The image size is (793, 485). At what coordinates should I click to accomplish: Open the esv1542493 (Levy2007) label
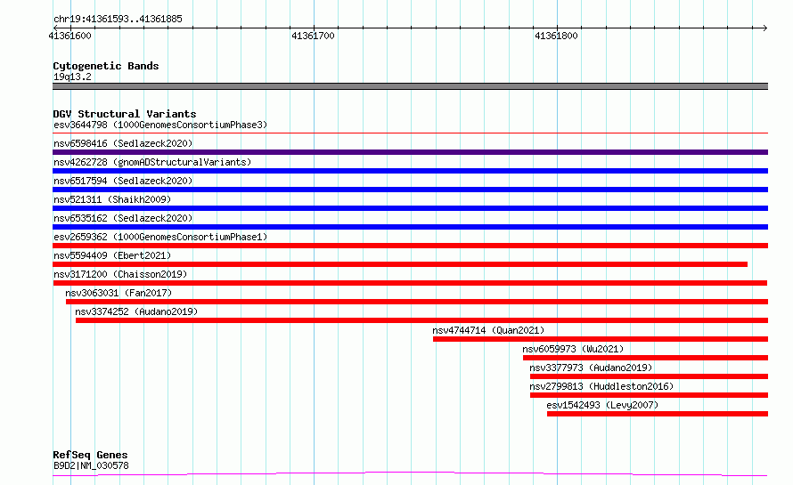602,405
